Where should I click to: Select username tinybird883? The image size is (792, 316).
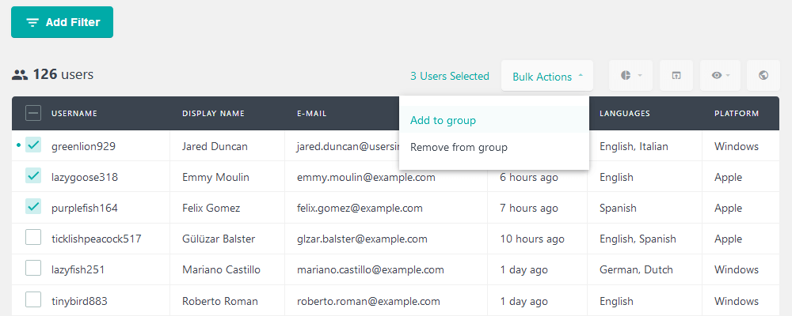79,301
